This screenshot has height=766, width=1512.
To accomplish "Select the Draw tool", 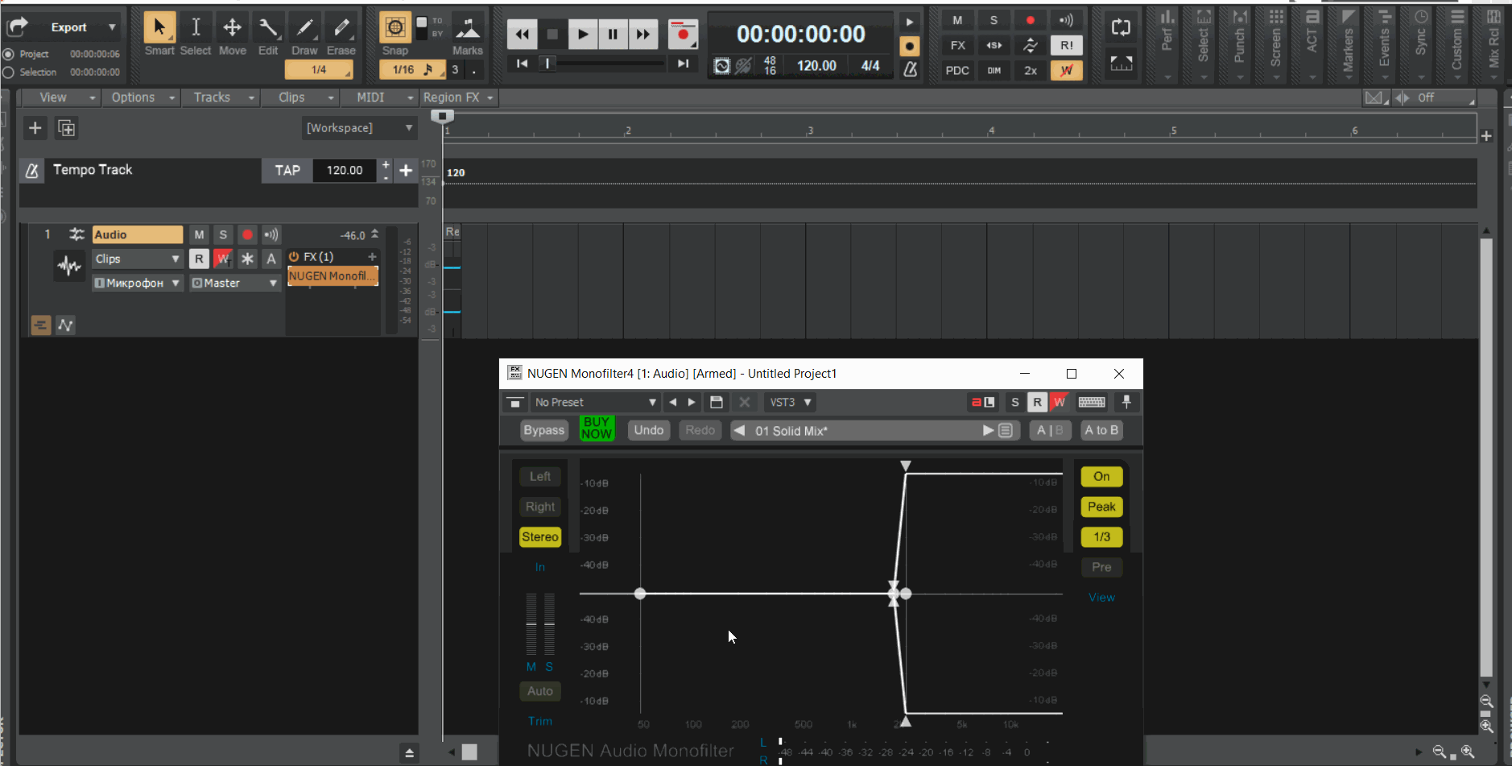I will tap(304, 28).
